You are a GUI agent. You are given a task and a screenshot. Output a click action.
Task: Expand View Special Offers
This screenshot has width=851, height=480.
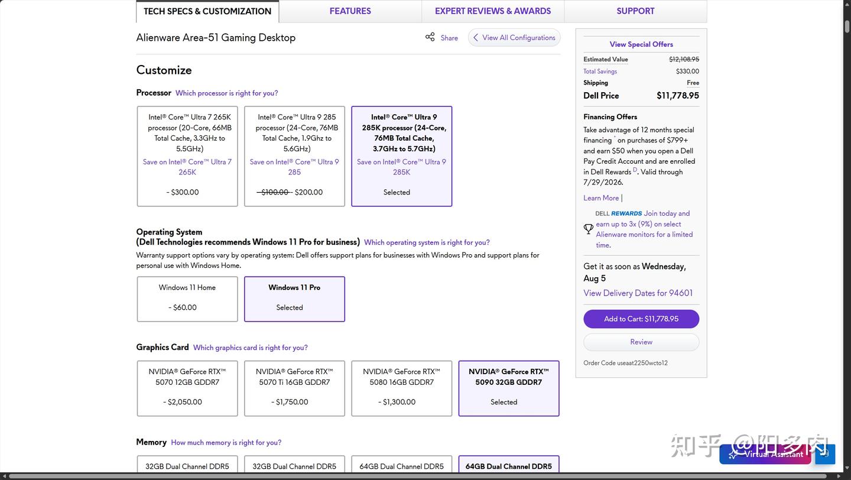(641, 44)
